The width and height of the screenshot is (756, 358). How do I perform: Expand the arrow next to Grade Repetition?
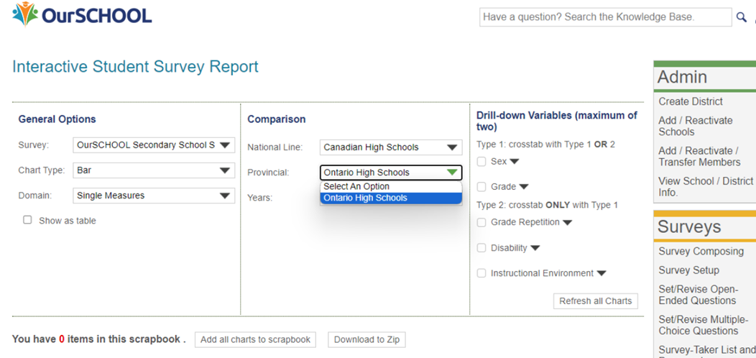point(568,222)
